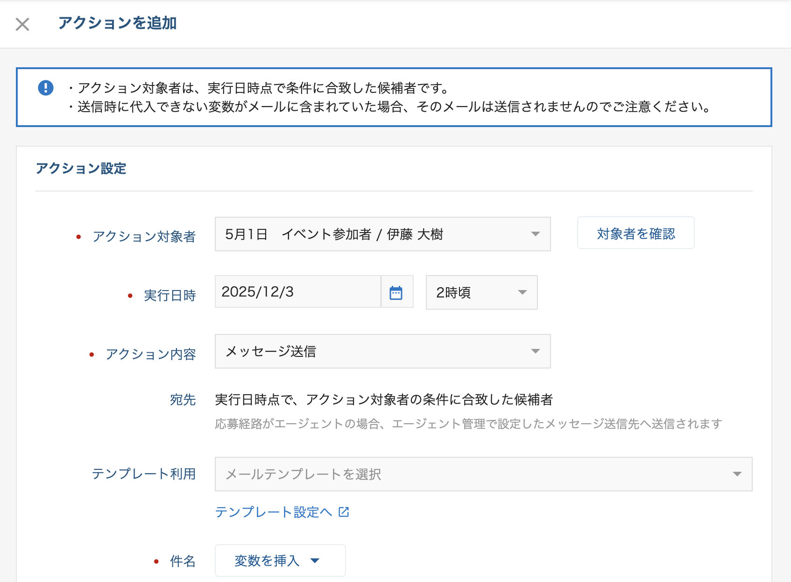The height and width of the screenshot is (582, 791).
Task: Click the 実行日時 field label
Action: point(169,295)
